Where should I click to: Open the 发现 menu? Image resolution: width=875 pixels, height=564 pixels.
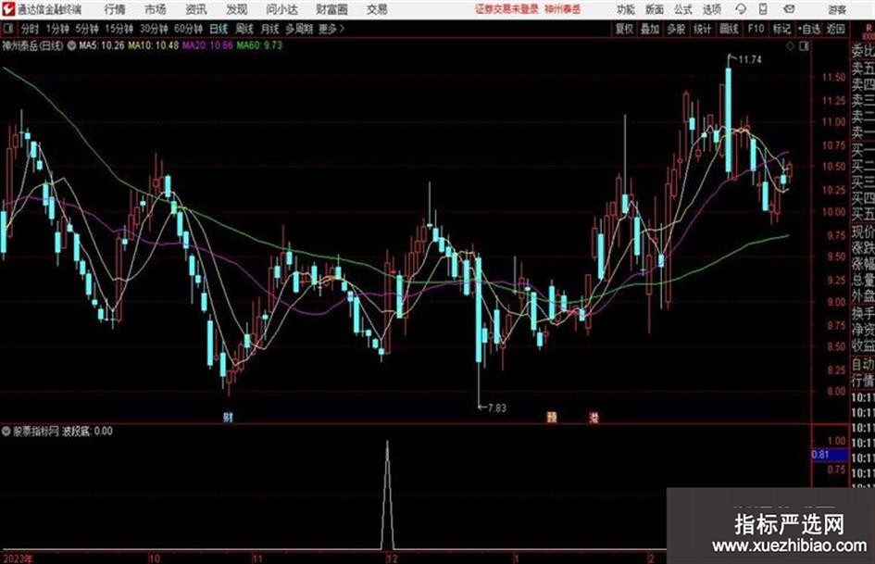point(237,9)
